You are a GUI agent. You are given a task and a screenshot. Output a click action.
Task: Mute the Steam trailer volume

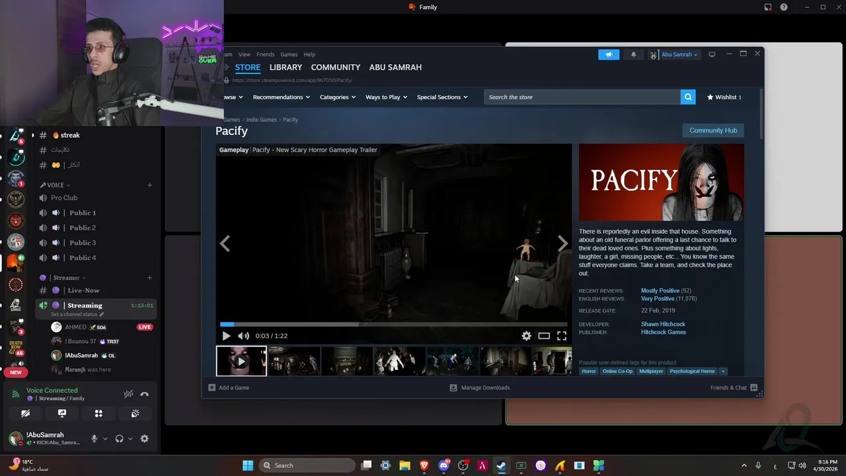243,336
